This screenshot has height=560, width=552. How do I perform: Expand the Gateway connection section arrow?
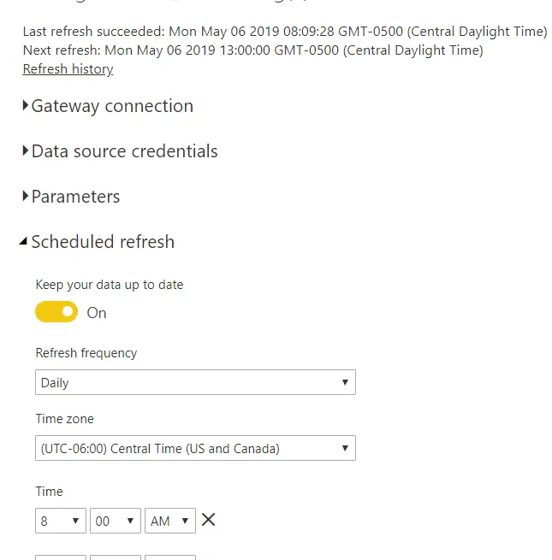point(25,105)
